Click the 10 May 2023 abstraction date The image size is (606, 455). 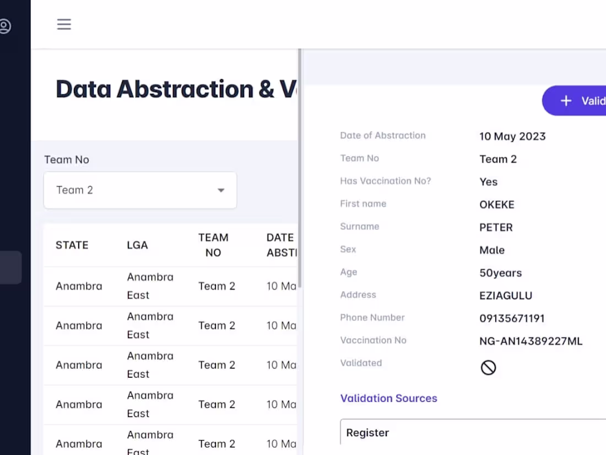click(512, 136)
